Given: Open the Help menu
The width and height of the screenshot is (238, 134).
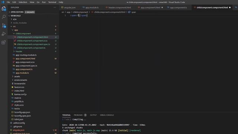Looking at the screenshot, I should click(61, 2).
